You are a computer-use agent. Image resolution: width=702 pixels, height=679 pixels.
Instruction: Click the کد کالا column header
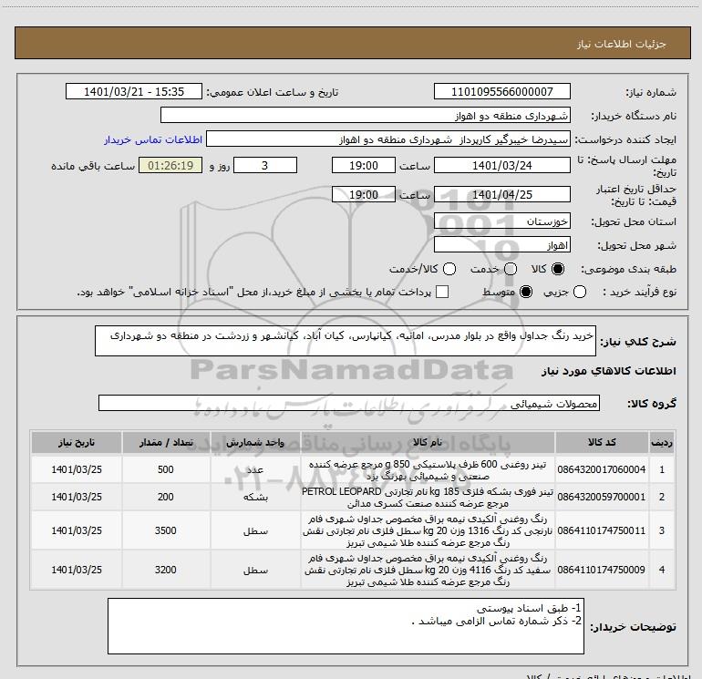click(602, 442)
